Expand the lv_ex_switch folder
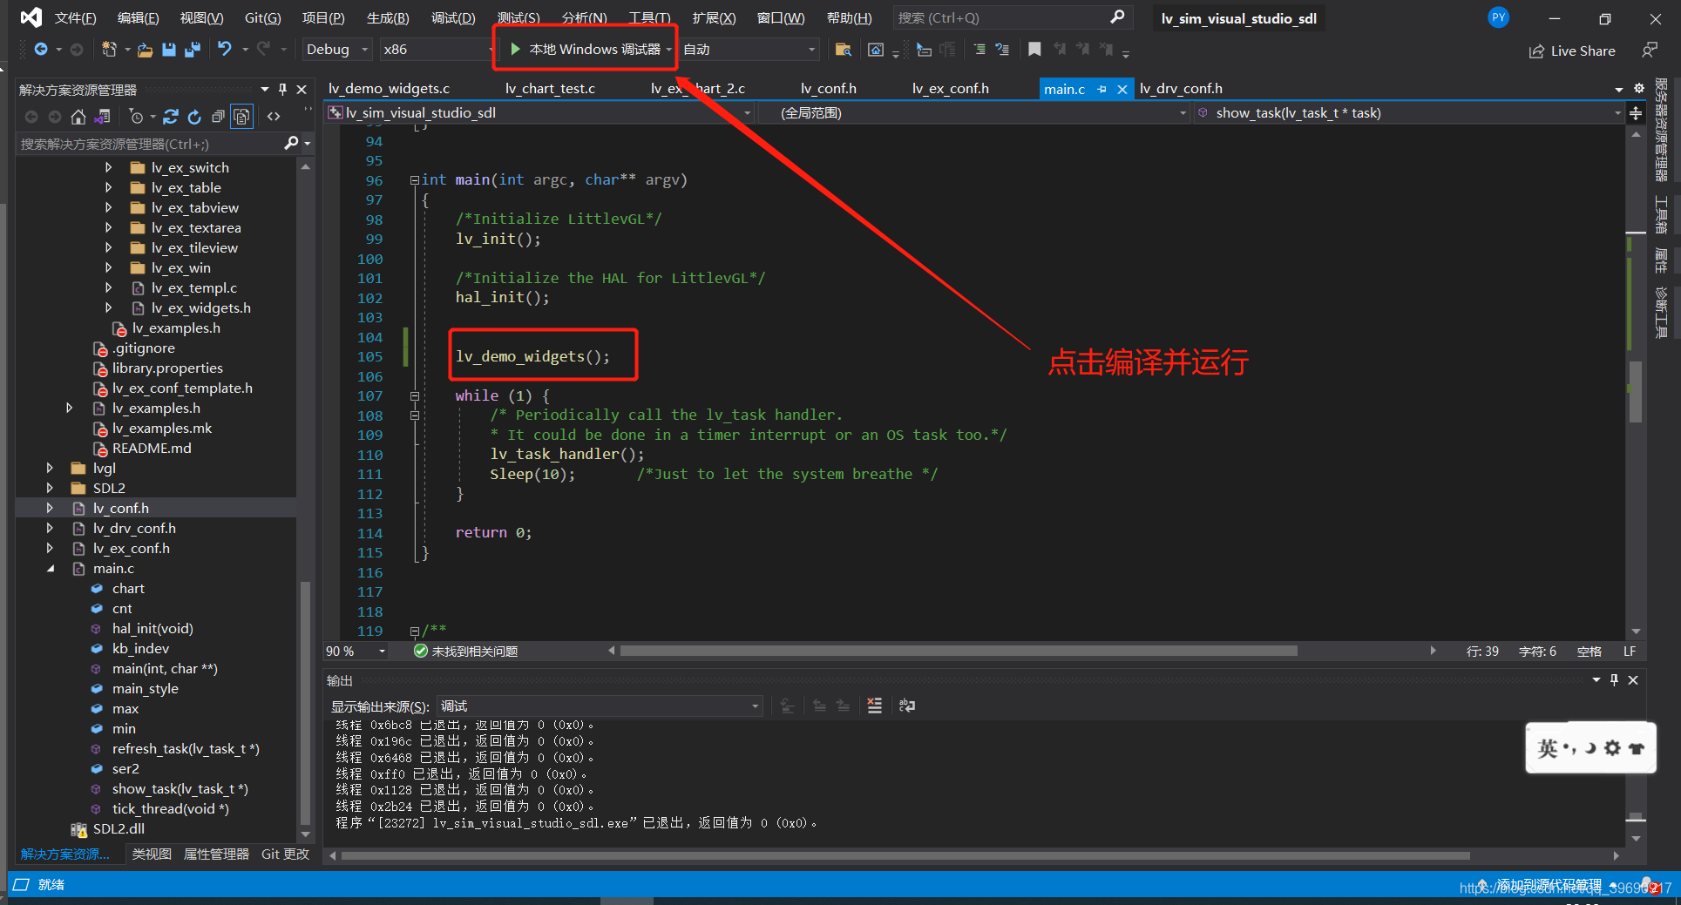This screenshot has width=1681, height=905. pos(108,167)
